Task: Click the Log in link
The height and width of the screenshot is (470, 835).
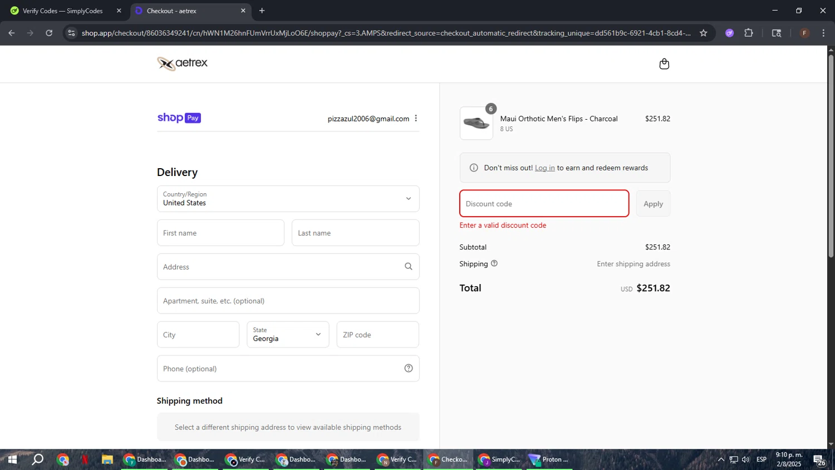Action: tap(545, 168)
